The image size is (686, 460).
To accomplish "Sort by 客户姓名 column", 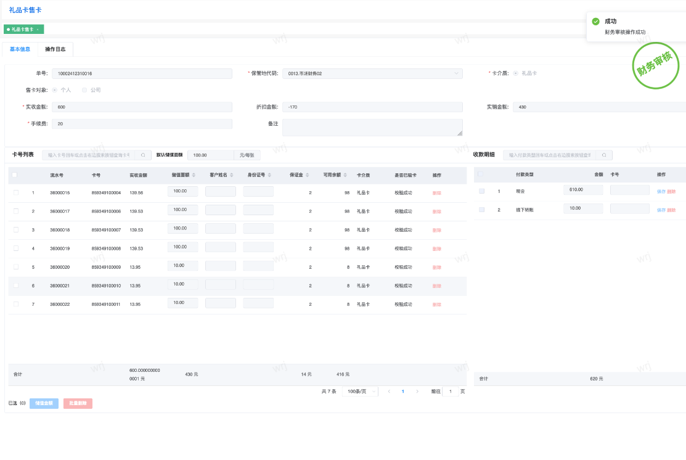I will point(232,175).
